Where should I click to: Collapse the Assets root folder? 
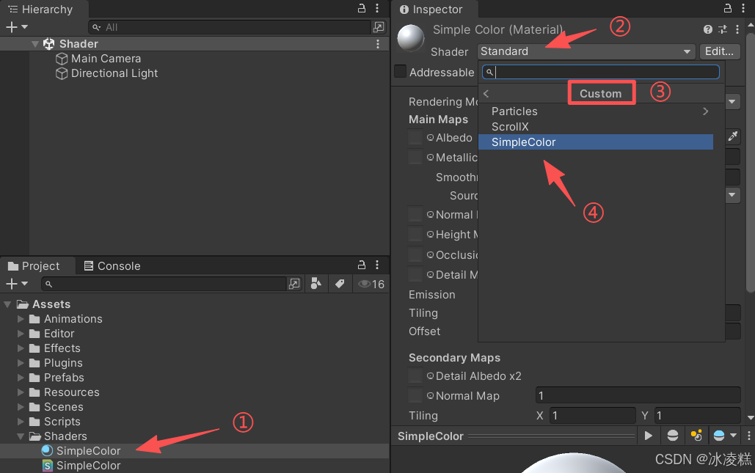[7, 304]
